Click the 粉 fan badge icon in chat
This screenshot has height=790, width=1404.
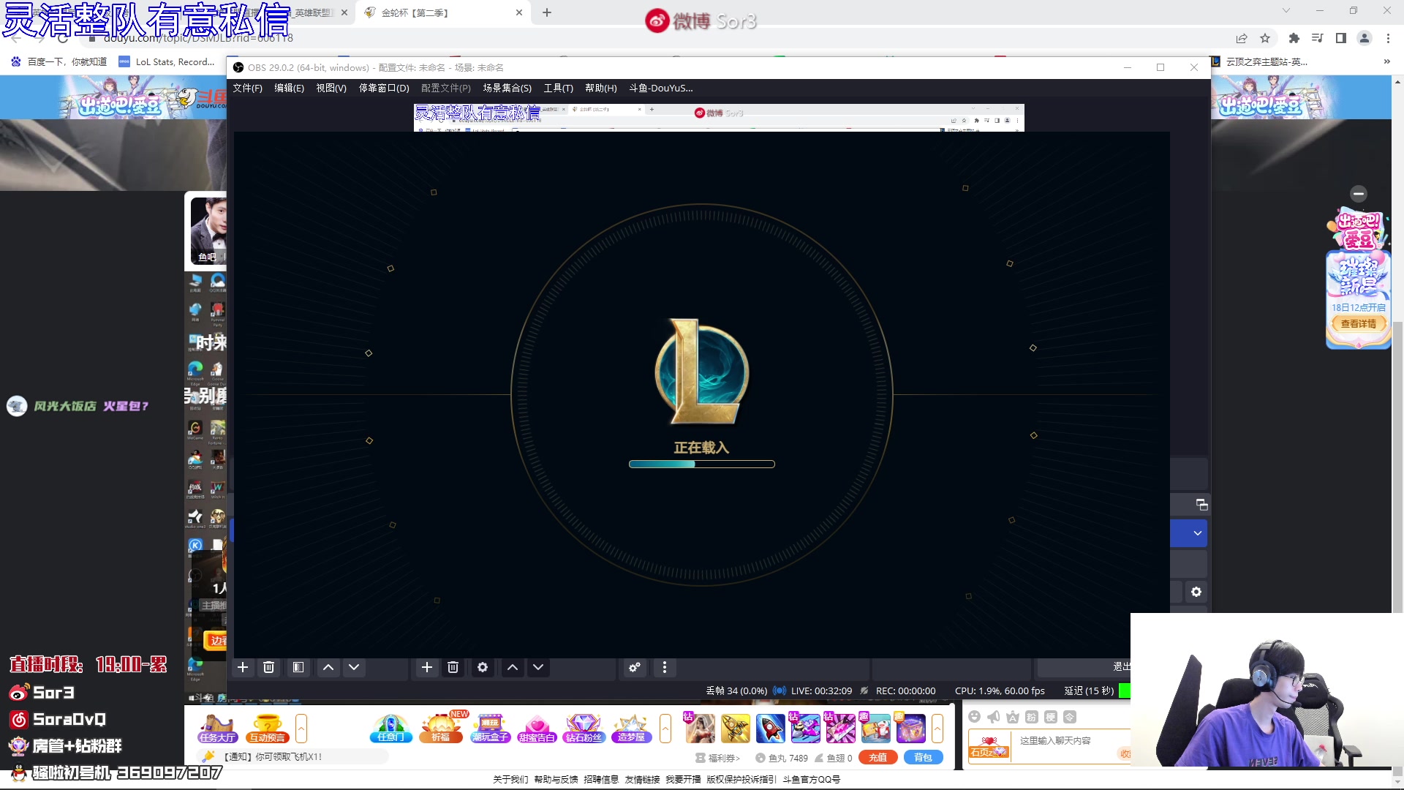[1032, 717]
